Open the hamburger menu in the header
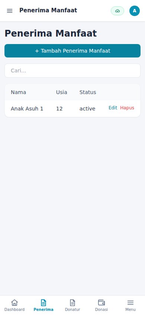This screenshot has width=145, height=315. pos(10,11)
